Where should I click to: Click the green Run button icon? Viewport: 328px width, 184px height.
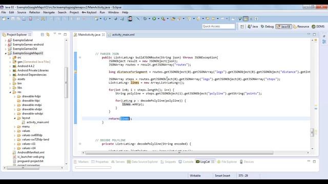pyautogui.click(x=154, y=19)
